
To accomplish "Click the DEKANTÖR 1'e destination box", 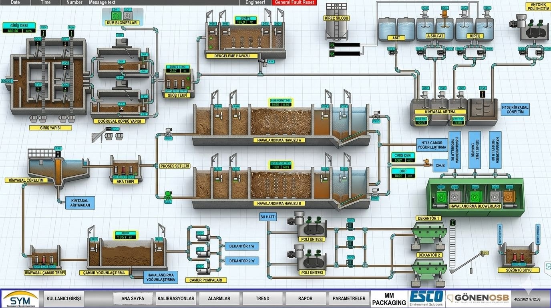I will tap(242, 246).
